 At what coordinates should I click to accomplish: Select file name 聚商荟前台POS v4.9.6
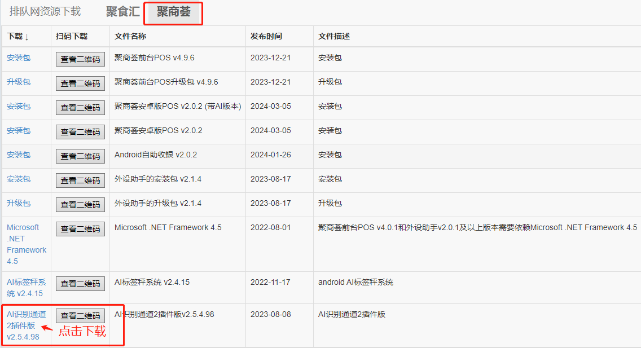[155, 58]
